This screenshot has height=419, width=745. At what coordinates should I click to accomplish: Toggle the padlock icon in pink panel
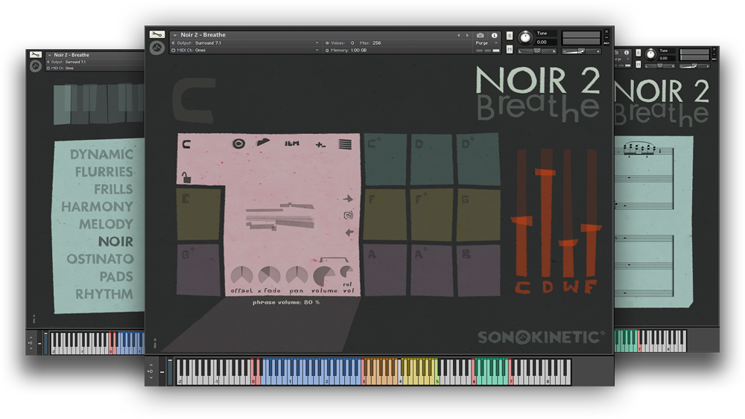186,177
